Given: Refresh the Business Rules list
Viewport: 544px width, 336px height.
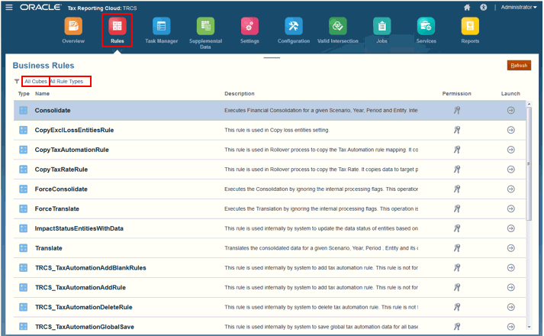Looking at the screenshot, I should 519,65.
